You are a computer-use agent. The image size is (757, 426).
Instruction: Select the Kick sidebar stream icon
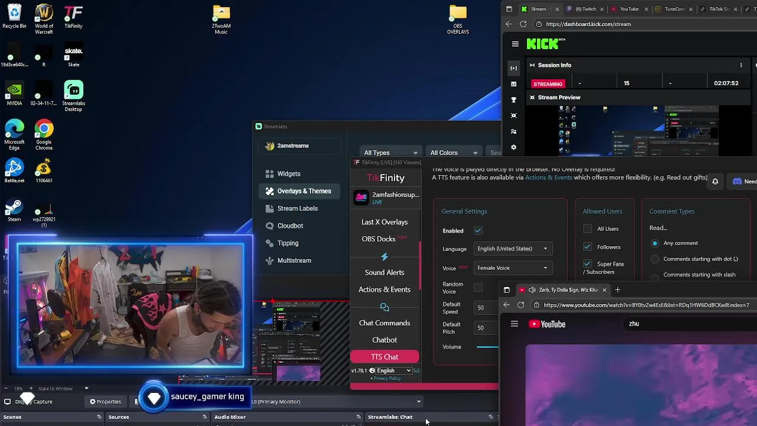[513, 68]
